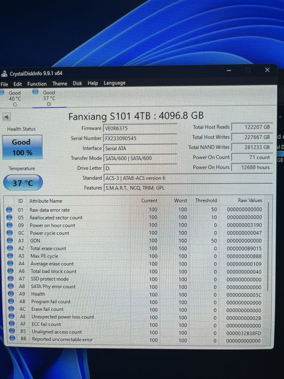Screen dimensions: 284x379
Task: Click the Total Host Reads value
Action: (x=252, y=127)
